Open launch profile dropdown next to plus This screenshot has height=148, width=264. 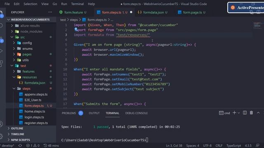pyautogui.click(x=238, y=113)
